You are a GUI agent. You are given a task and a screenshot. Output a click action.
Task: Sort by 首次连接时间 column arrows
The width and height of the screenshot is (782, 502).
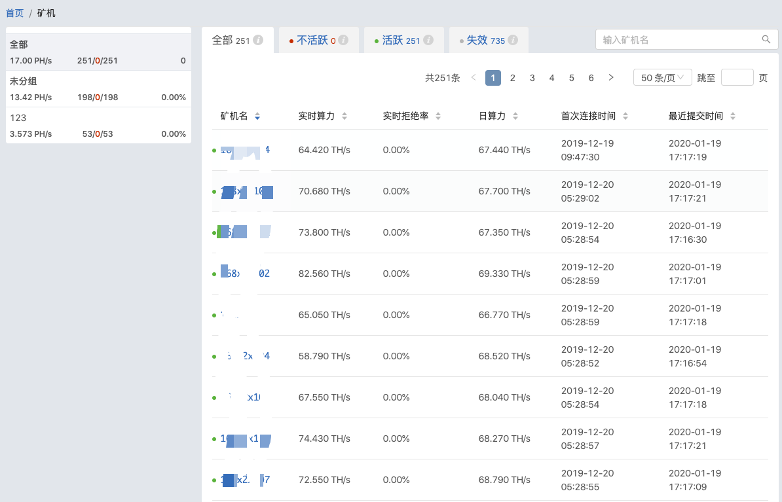[x=625, y=117]
